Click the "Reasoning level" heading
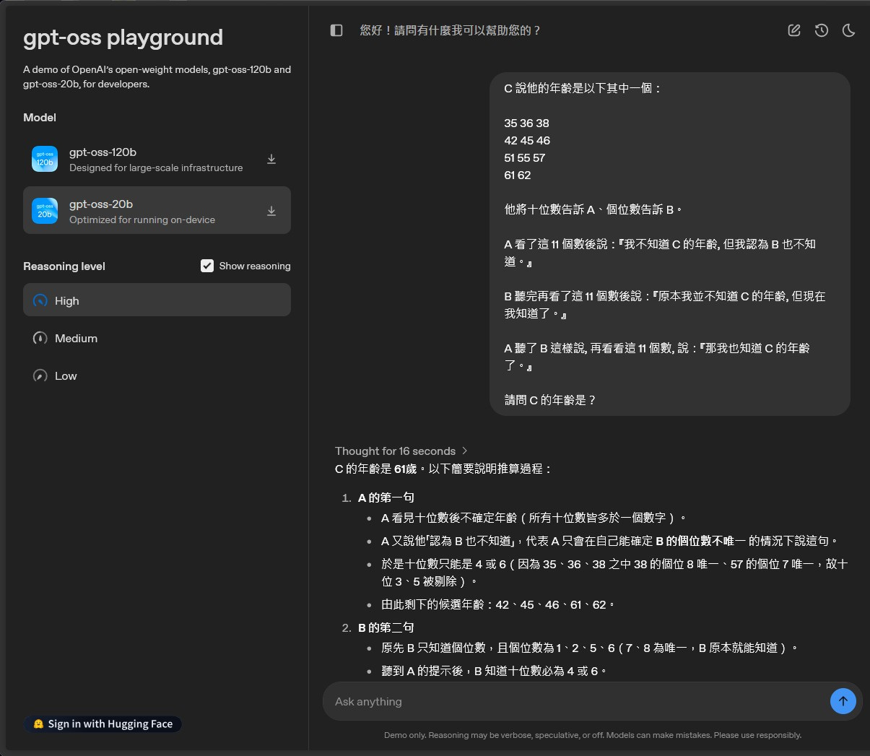This screenshot has height=756, width=870. click(64, 266)
